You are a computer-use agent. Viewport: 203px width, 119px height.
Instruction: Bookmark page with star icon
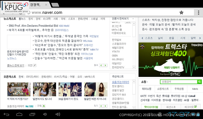tap(181, 12)
